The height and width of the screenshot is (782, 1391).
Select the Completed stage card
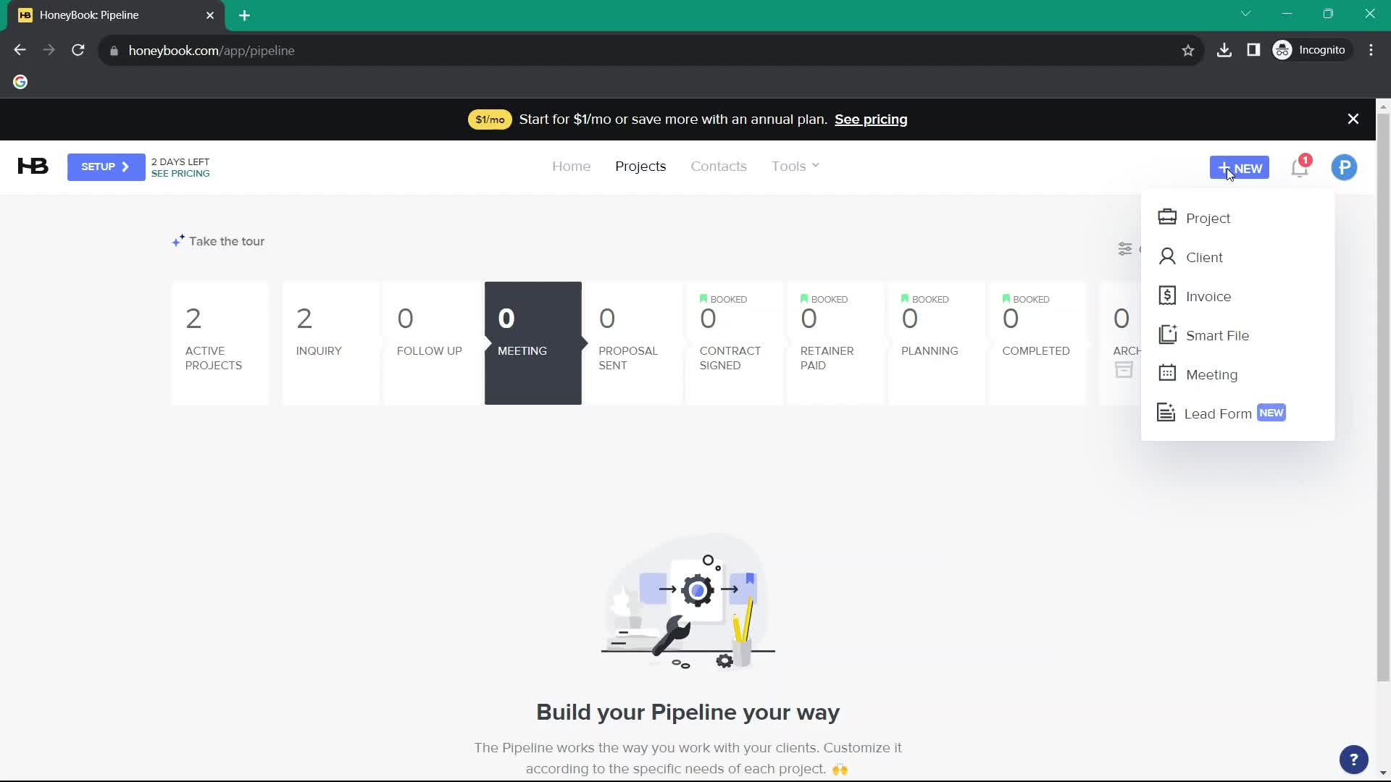click(1037, 343)
